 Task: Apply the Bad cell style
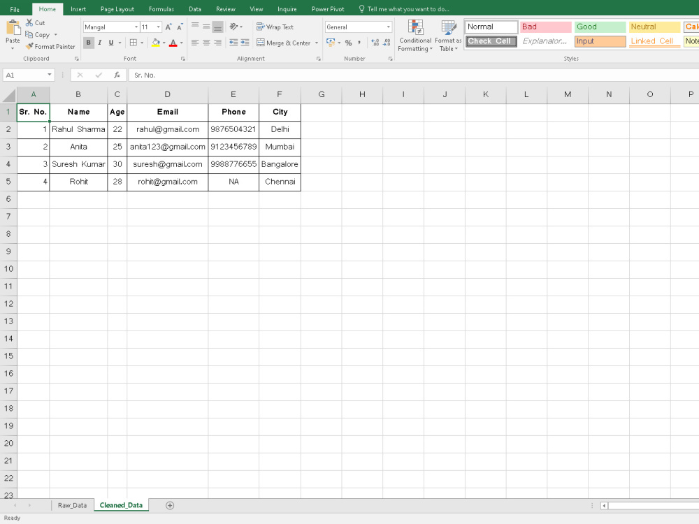(x=546, y=27)
